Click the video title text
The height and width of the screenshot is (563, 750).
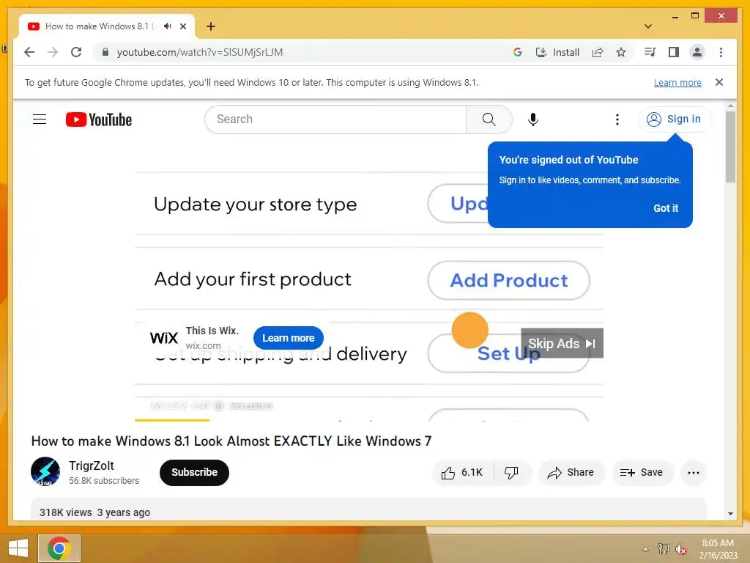[x=231, y=441]
